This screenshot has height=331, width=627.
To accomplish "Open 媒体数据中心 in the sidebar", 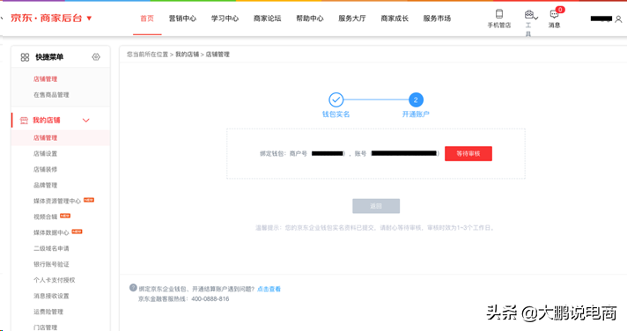I will point(51,232).
